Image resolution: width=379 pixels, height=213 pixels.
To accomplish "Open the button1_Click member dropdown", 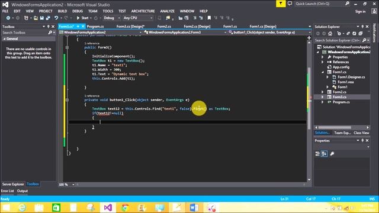I will tap(270, 32).
